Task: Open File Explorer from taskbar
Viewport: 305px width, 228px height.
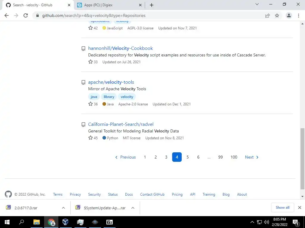Action: coord(36,222)
